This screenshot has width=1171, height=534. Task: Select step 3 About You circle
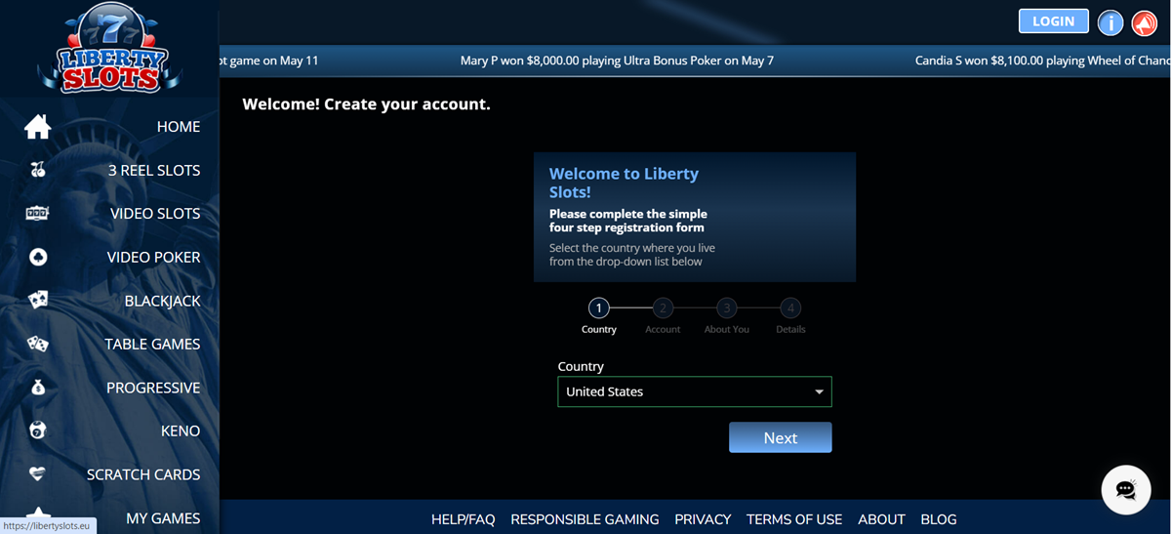pos(727,308)
